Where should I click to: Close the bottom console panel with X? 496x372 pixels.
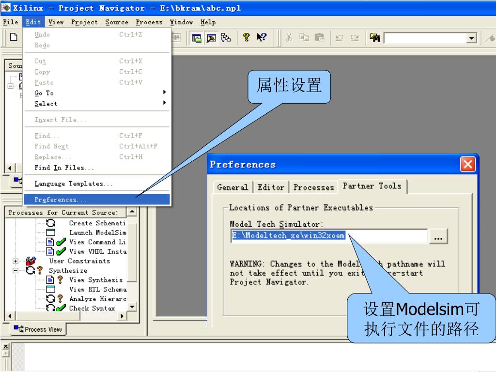(5, 346)
